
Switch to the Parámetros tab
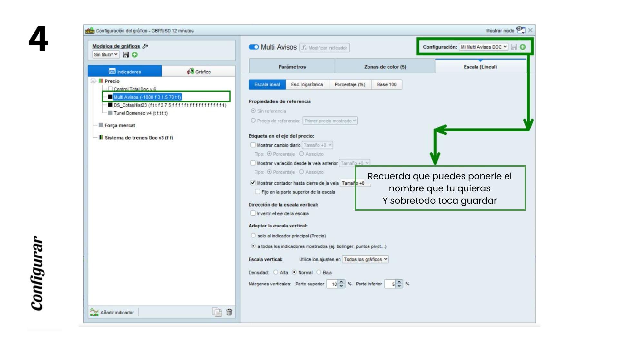point(292,67)
